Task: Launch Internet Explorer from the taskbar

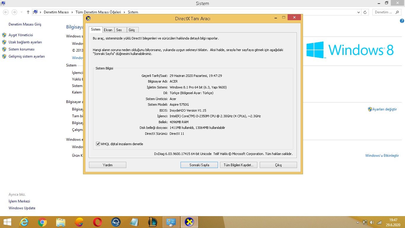Action: point(24,222)
